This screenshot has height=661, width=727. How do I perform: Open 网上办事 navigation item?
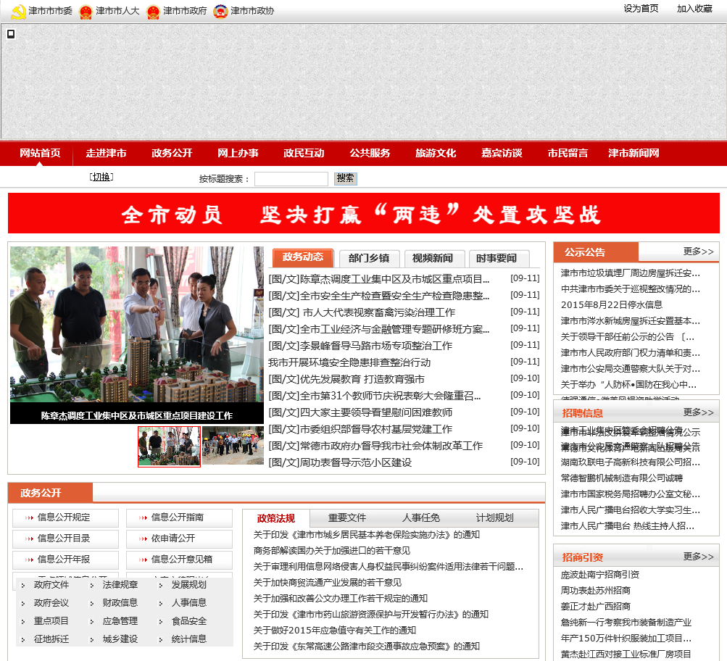pyautogui.click(x=238, y=153)
